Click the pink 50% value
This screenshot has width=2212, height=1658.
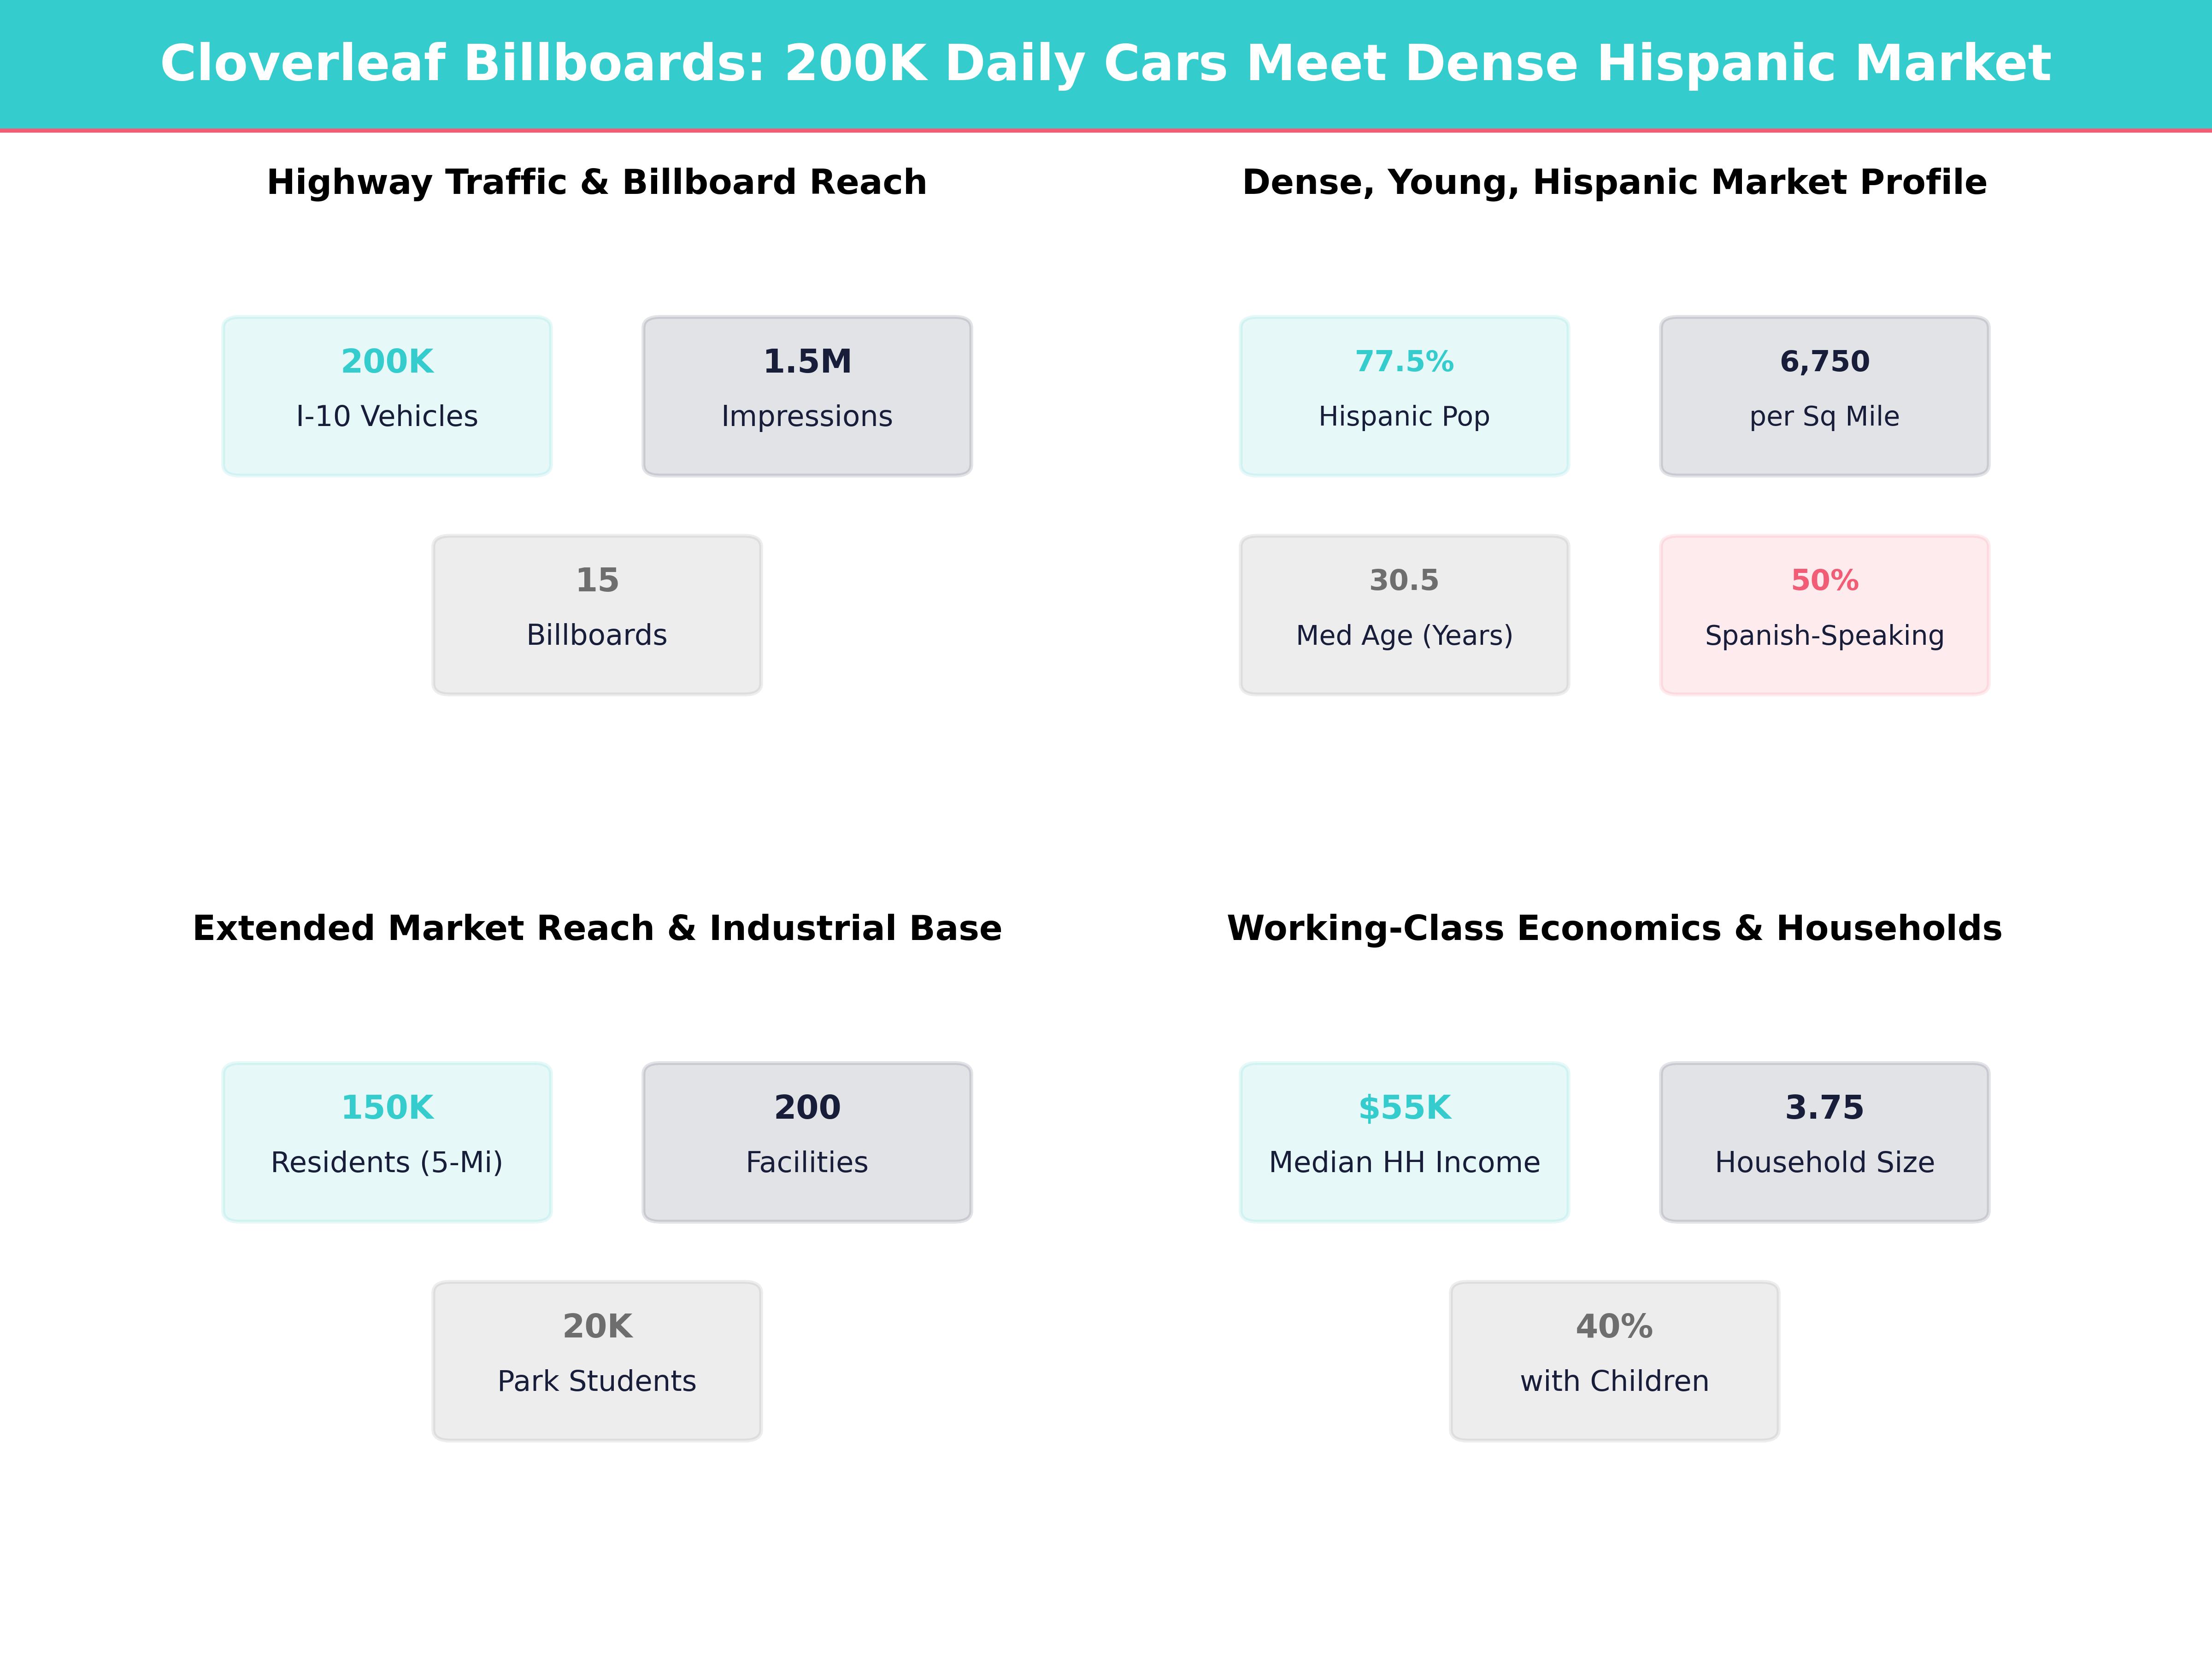tap(1824, 580)
